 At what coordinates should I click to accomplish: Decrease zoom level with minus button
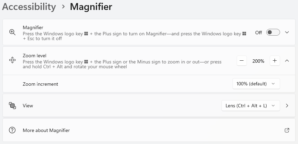click(x=242, y=61)
